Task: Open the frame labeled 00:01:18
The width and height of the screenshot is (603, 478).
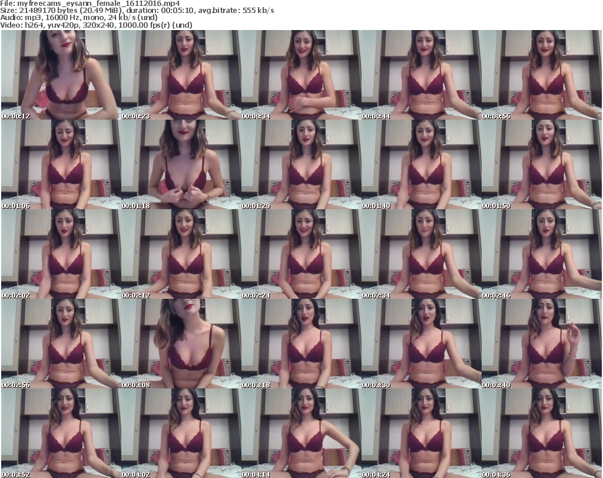Action: [x=181, y=164]
